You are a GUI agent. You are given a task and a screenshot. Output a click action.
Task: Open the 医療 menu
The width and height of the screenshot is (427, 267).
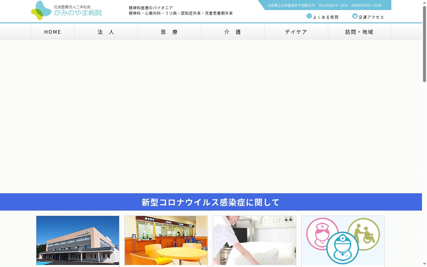click(169, 32)
